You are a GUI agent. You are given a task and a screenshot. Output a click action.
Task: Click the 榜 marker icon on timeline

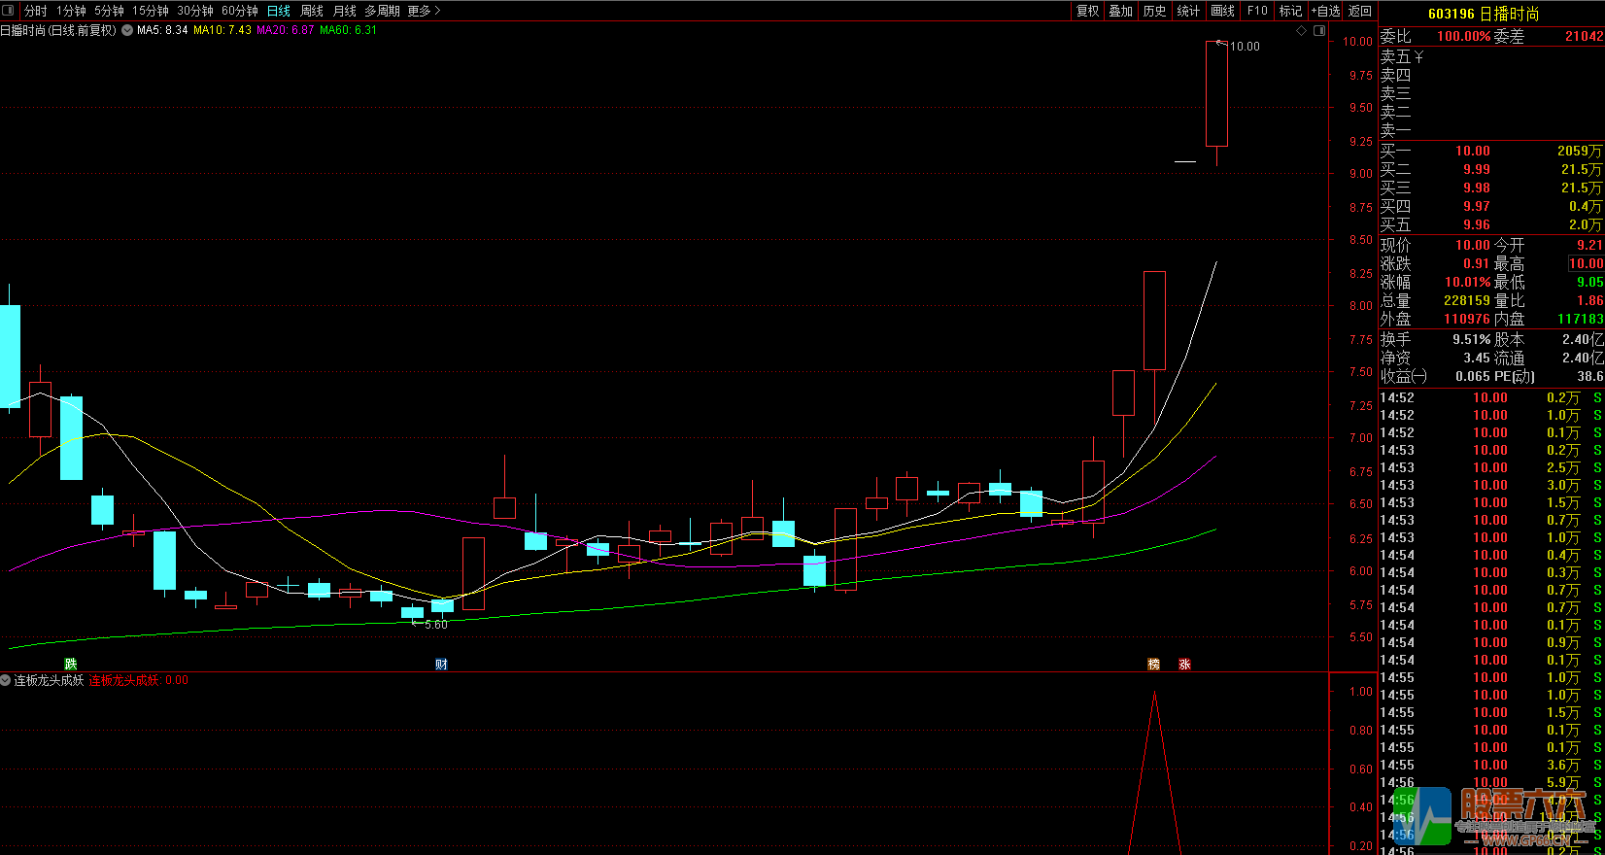[1154, 664]
